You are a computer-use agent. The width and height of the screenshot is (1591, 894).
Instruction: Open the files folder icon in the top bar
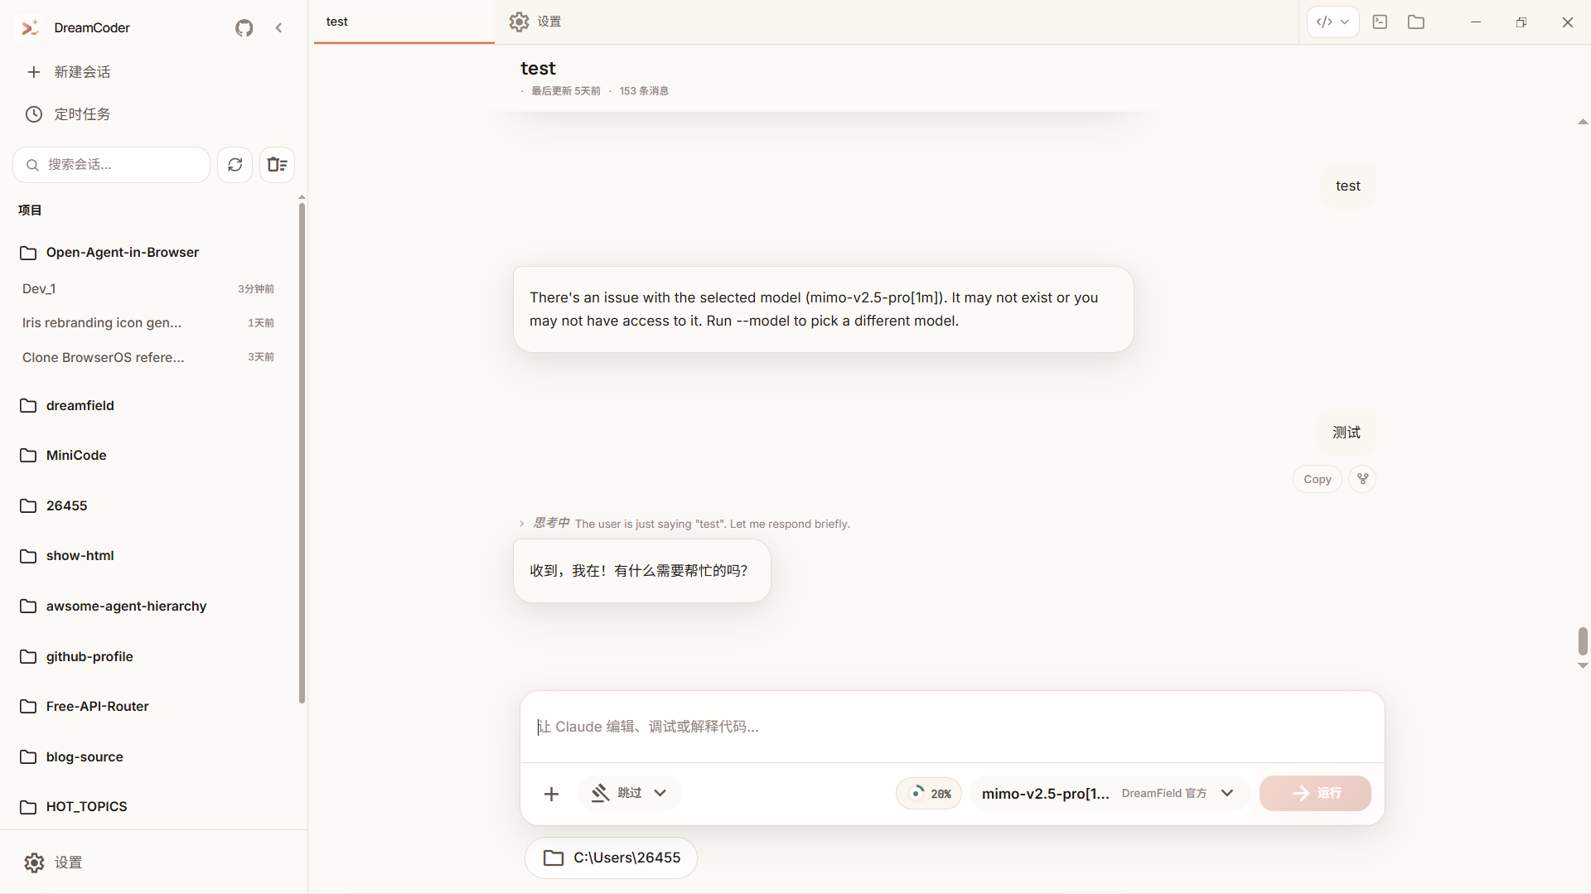pyautogui.click(x=1416, y=22)
